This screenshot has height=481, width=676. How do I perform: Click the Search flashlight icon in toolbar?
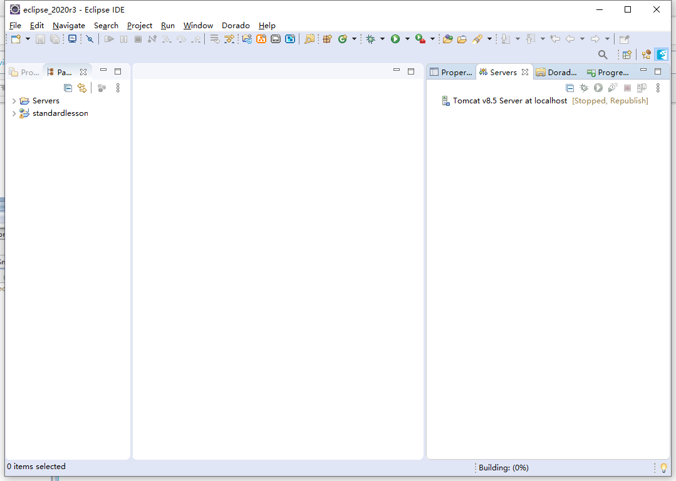tap(477, 39)
